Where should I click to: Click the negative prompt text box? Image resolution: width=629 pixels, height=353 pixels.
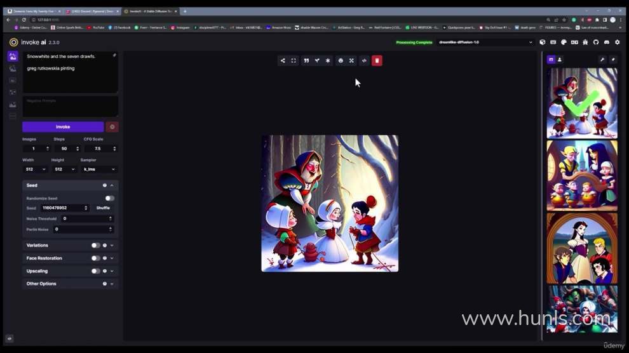click(x=70, y=106)
